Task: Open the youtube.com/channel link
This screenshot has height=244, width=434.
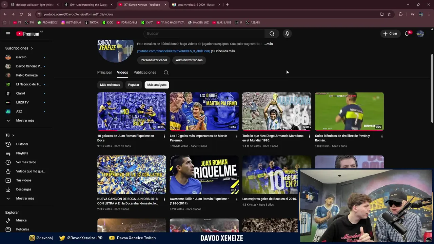Action: [174, 51]
